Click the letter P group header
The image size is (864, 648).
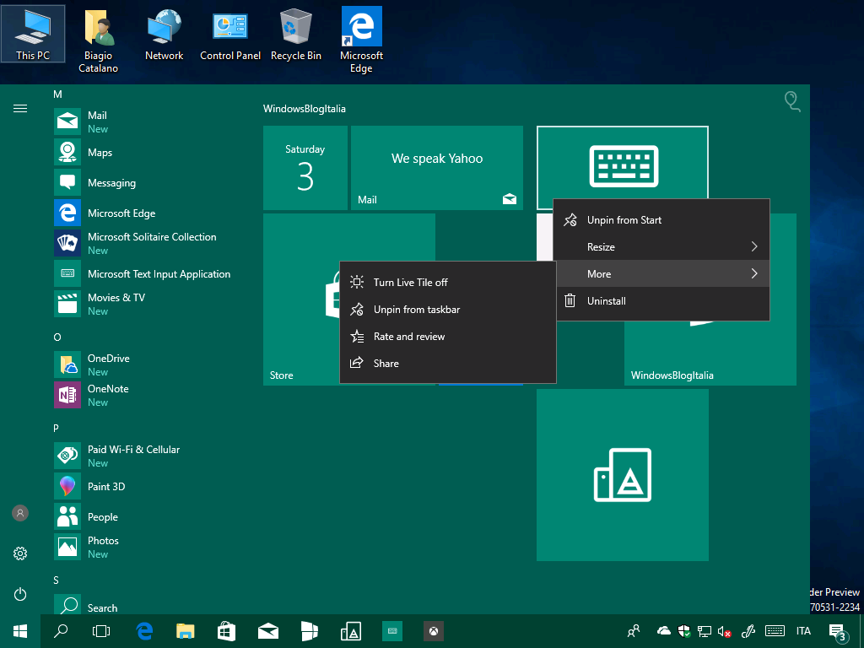(x=57, y=428)
